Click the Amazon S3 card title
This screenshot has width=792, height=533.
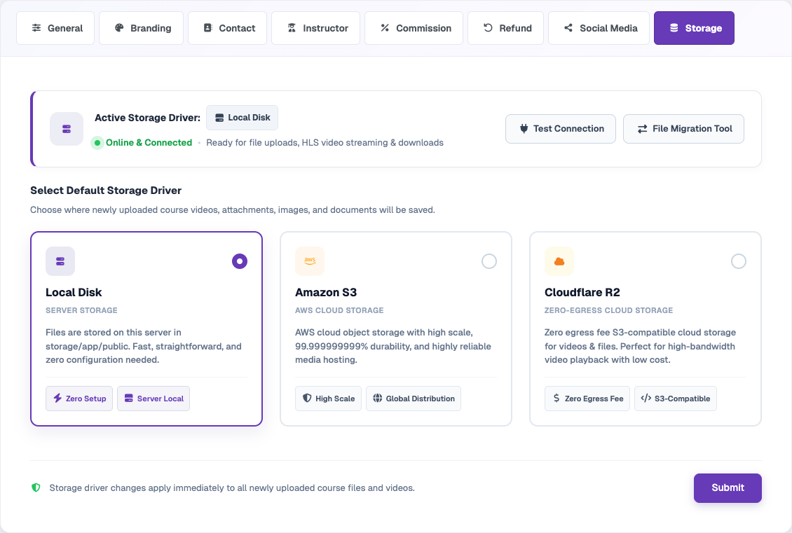tap(326, 293)
